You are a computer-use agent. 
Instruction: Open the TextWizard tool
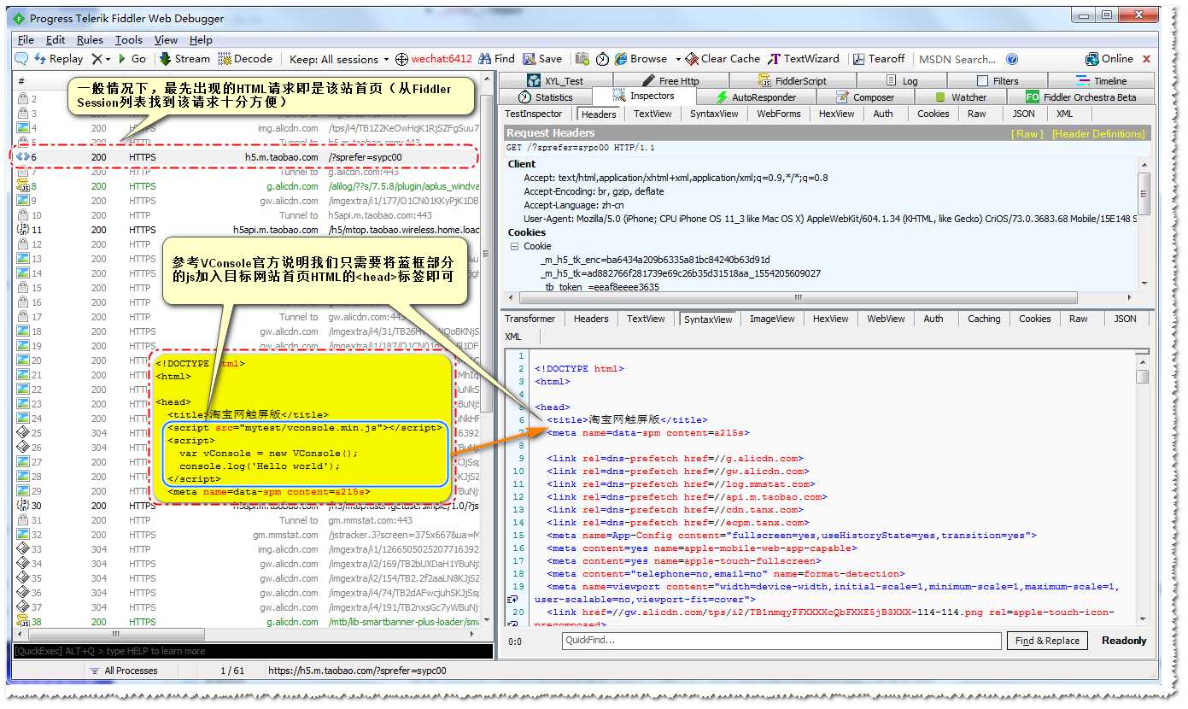pyautogui.click(x=804, y=59)
